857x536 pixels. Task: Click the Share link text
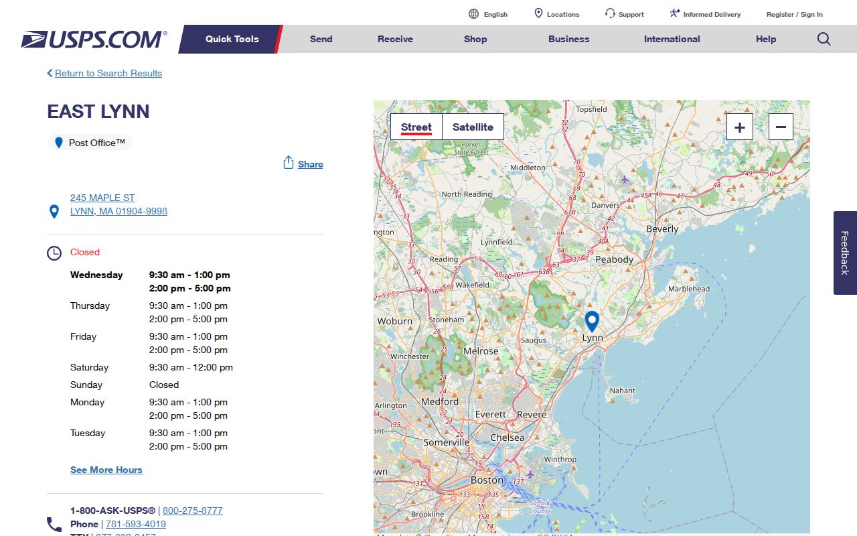click(x=311, y=164)
